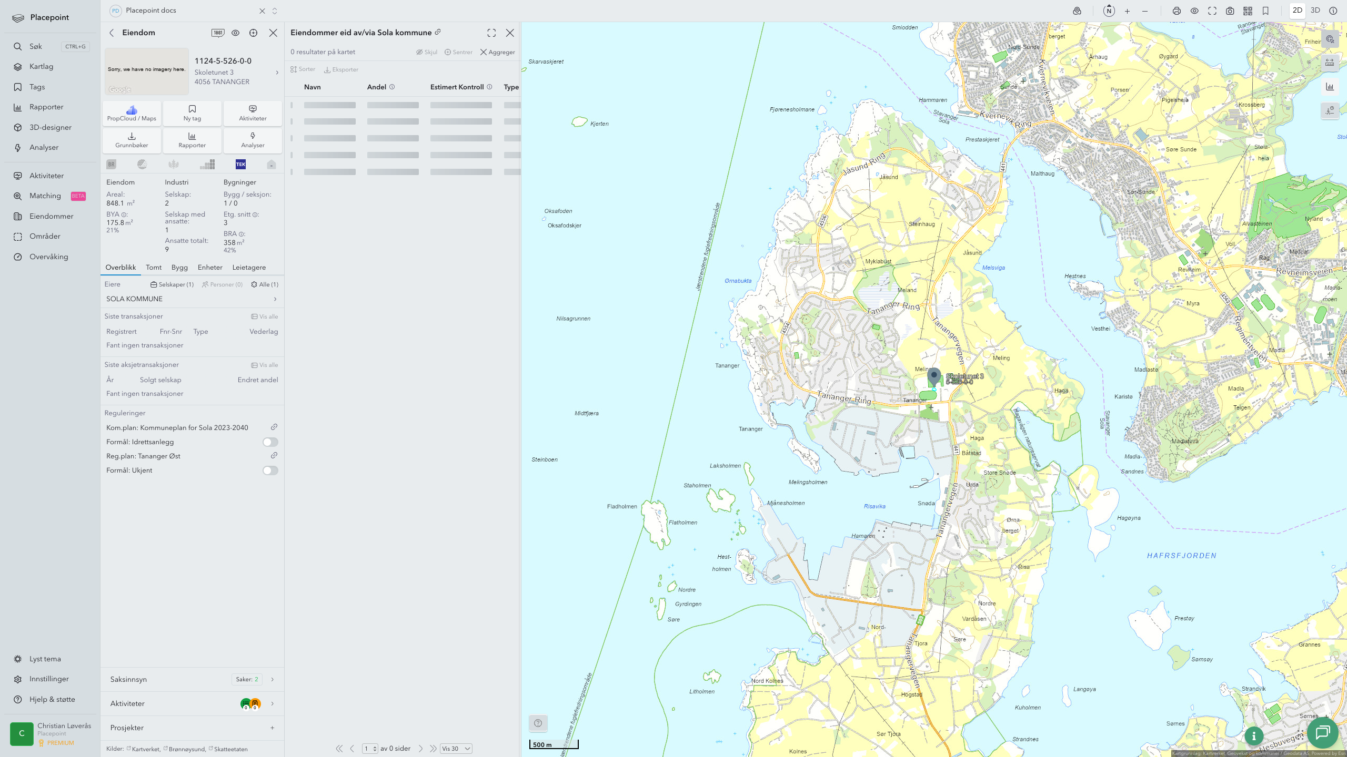Viewport: 1347px width, 757px height.
Task: Center the map on the property
Action: 253,33
